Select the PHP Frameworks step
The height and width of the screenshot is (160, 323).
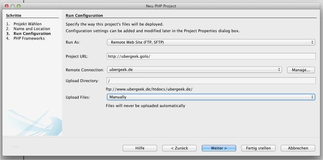click(29, 38)
